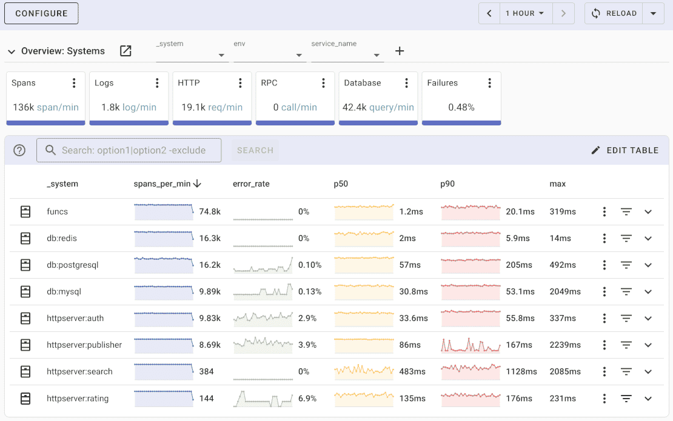Click the EDIT TABLE button
Image resolution: width=673 pixels, height=421 pixels.
point(624,150)
